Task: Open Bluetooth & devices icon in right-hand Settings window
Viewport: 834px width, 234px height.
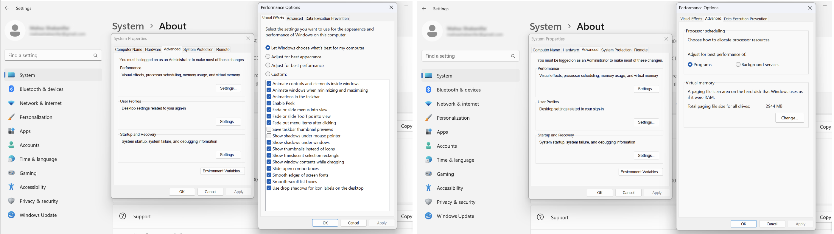Action: coord(428,90)
